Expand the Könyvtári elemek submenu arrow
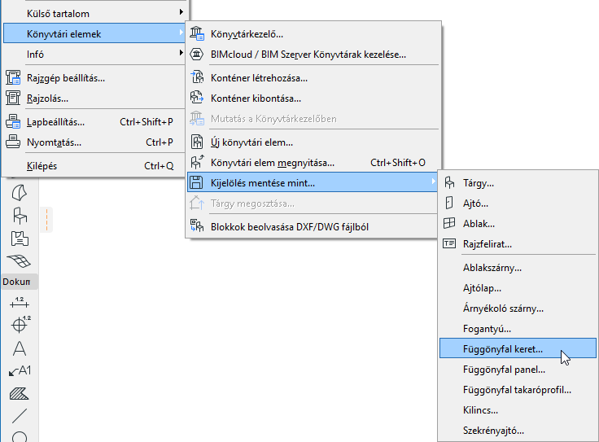The height and width of the screenshot is (442, 599). pos(181,33)
